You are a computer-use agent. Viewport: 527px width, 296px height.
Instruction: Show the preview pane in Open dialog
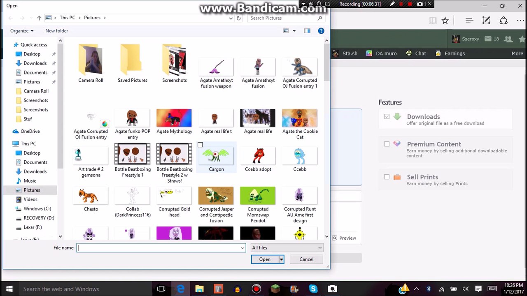(307, 31)
